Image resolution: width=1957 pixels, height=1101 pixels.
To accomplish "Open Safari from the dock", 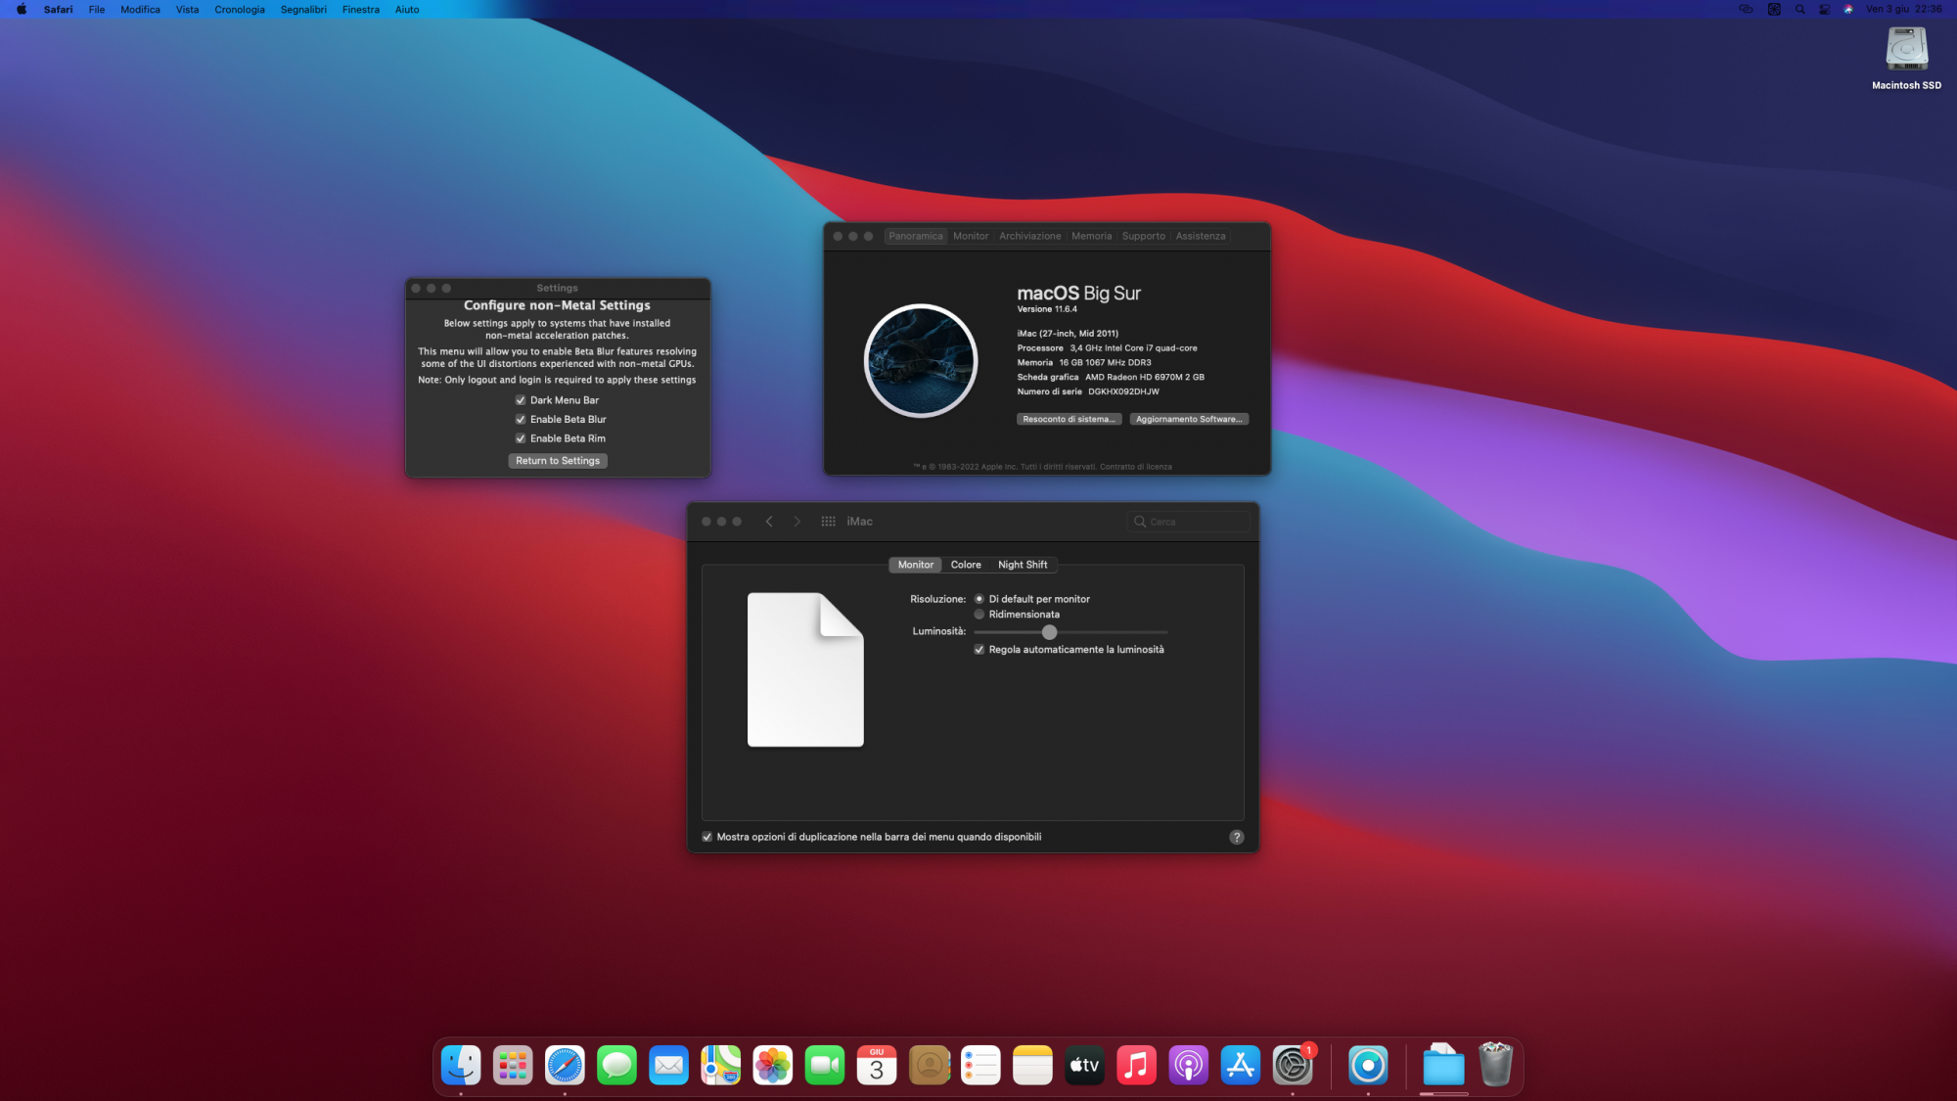I will (x=565, y=1066).
